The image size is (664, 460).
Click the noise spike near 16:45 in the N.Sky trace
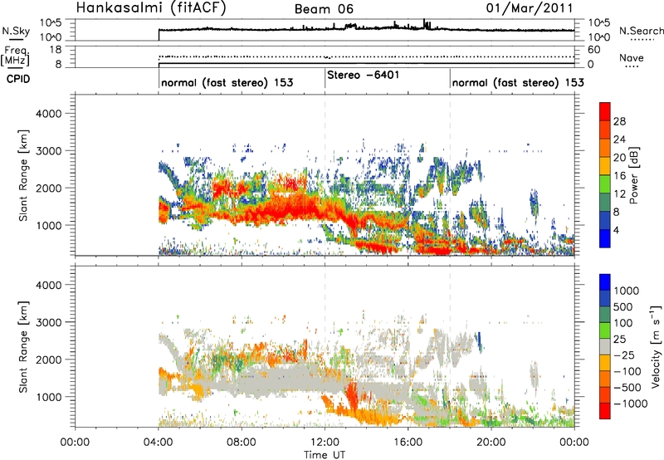[x=424, y=23]
